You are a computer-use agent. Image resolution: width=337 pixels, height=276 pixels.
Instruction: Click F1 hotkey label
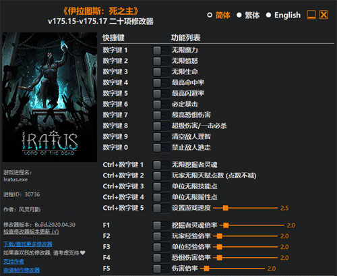(x=106, y=225)
